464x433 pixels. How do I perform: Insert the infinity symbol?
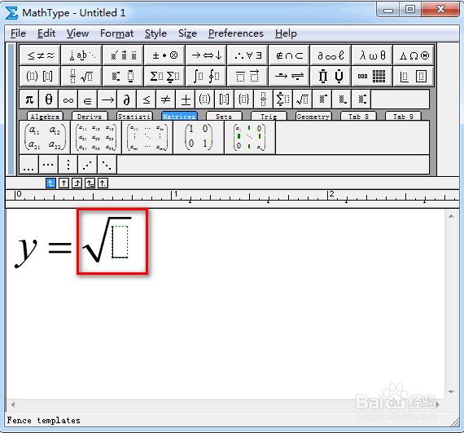pyautogui.click(x=68, y=99)
